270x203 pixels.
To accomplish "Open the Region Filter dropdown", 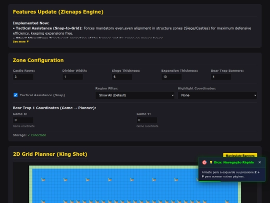I will [135, 95].
